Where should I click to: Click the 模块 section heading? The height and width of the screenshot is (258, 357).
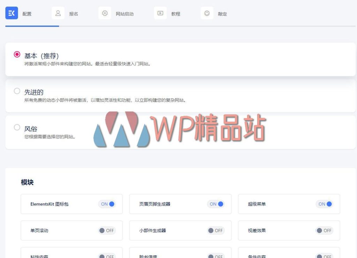coord(28,182)
